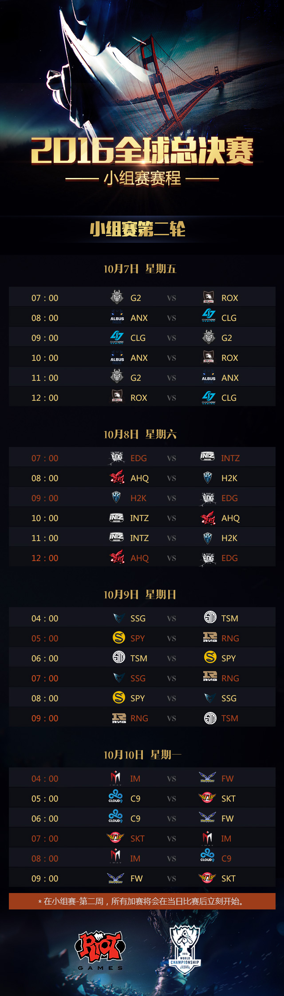
Task: Click the orange tiebreaker notice banner
Action: (x=142, y=901)
